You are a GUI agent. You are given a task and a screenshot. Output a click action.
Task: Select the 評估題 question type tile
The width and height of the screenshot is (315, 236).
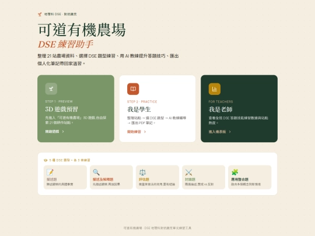(x=157, y=177)
